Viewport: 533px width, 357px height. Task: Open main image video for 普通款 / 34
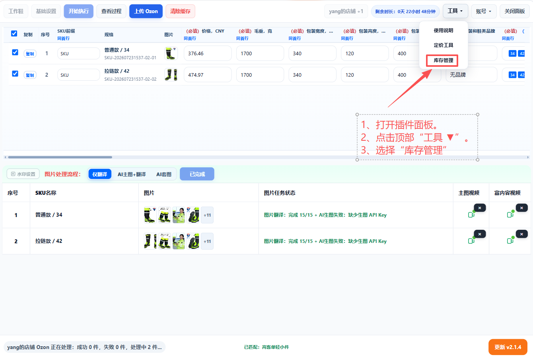coord(471,215)
